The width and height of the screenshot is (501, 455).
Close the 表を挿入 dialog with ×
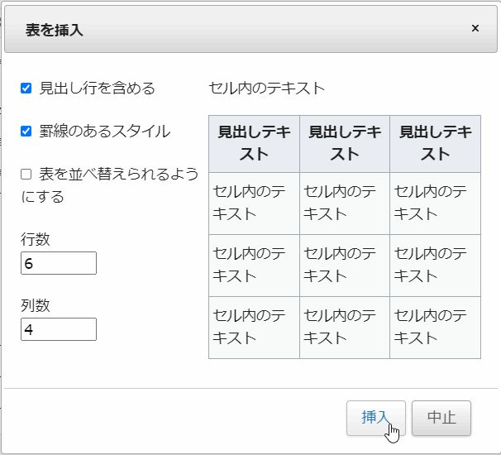click(x=475, y=28)
